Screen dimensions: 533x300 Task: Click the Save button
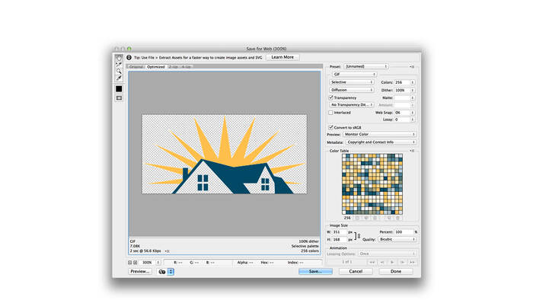pyautogui.click(x=315, y=272)
